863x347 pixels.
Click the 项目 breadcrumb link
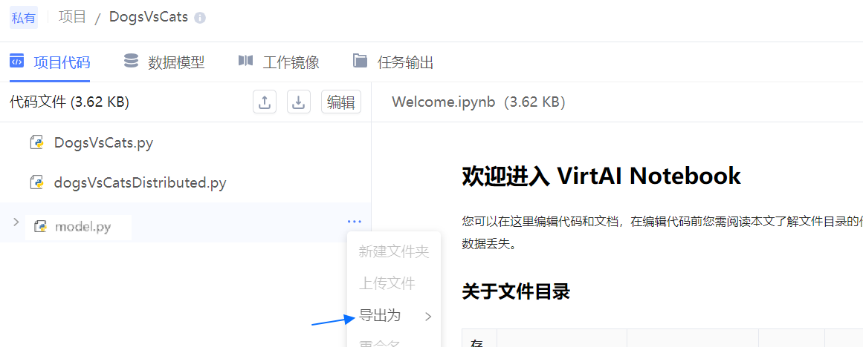coord(73,17)
